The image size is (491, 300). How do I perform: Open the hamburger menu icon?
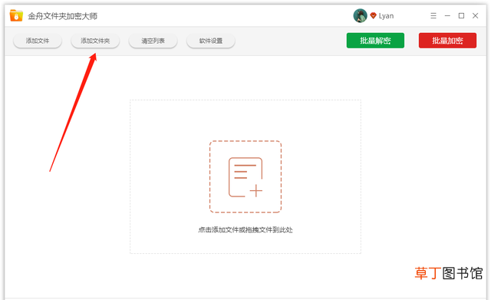(433, 15)
